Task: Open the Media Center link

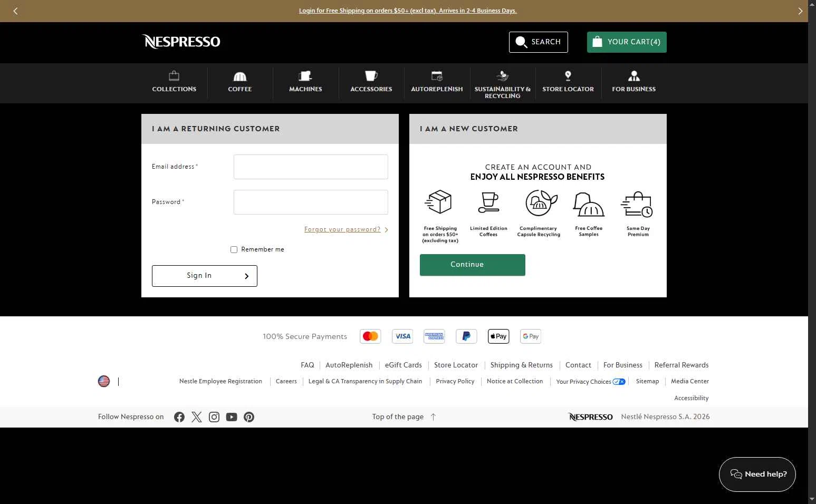Action: pyautogui.click(x=690, y=382)
